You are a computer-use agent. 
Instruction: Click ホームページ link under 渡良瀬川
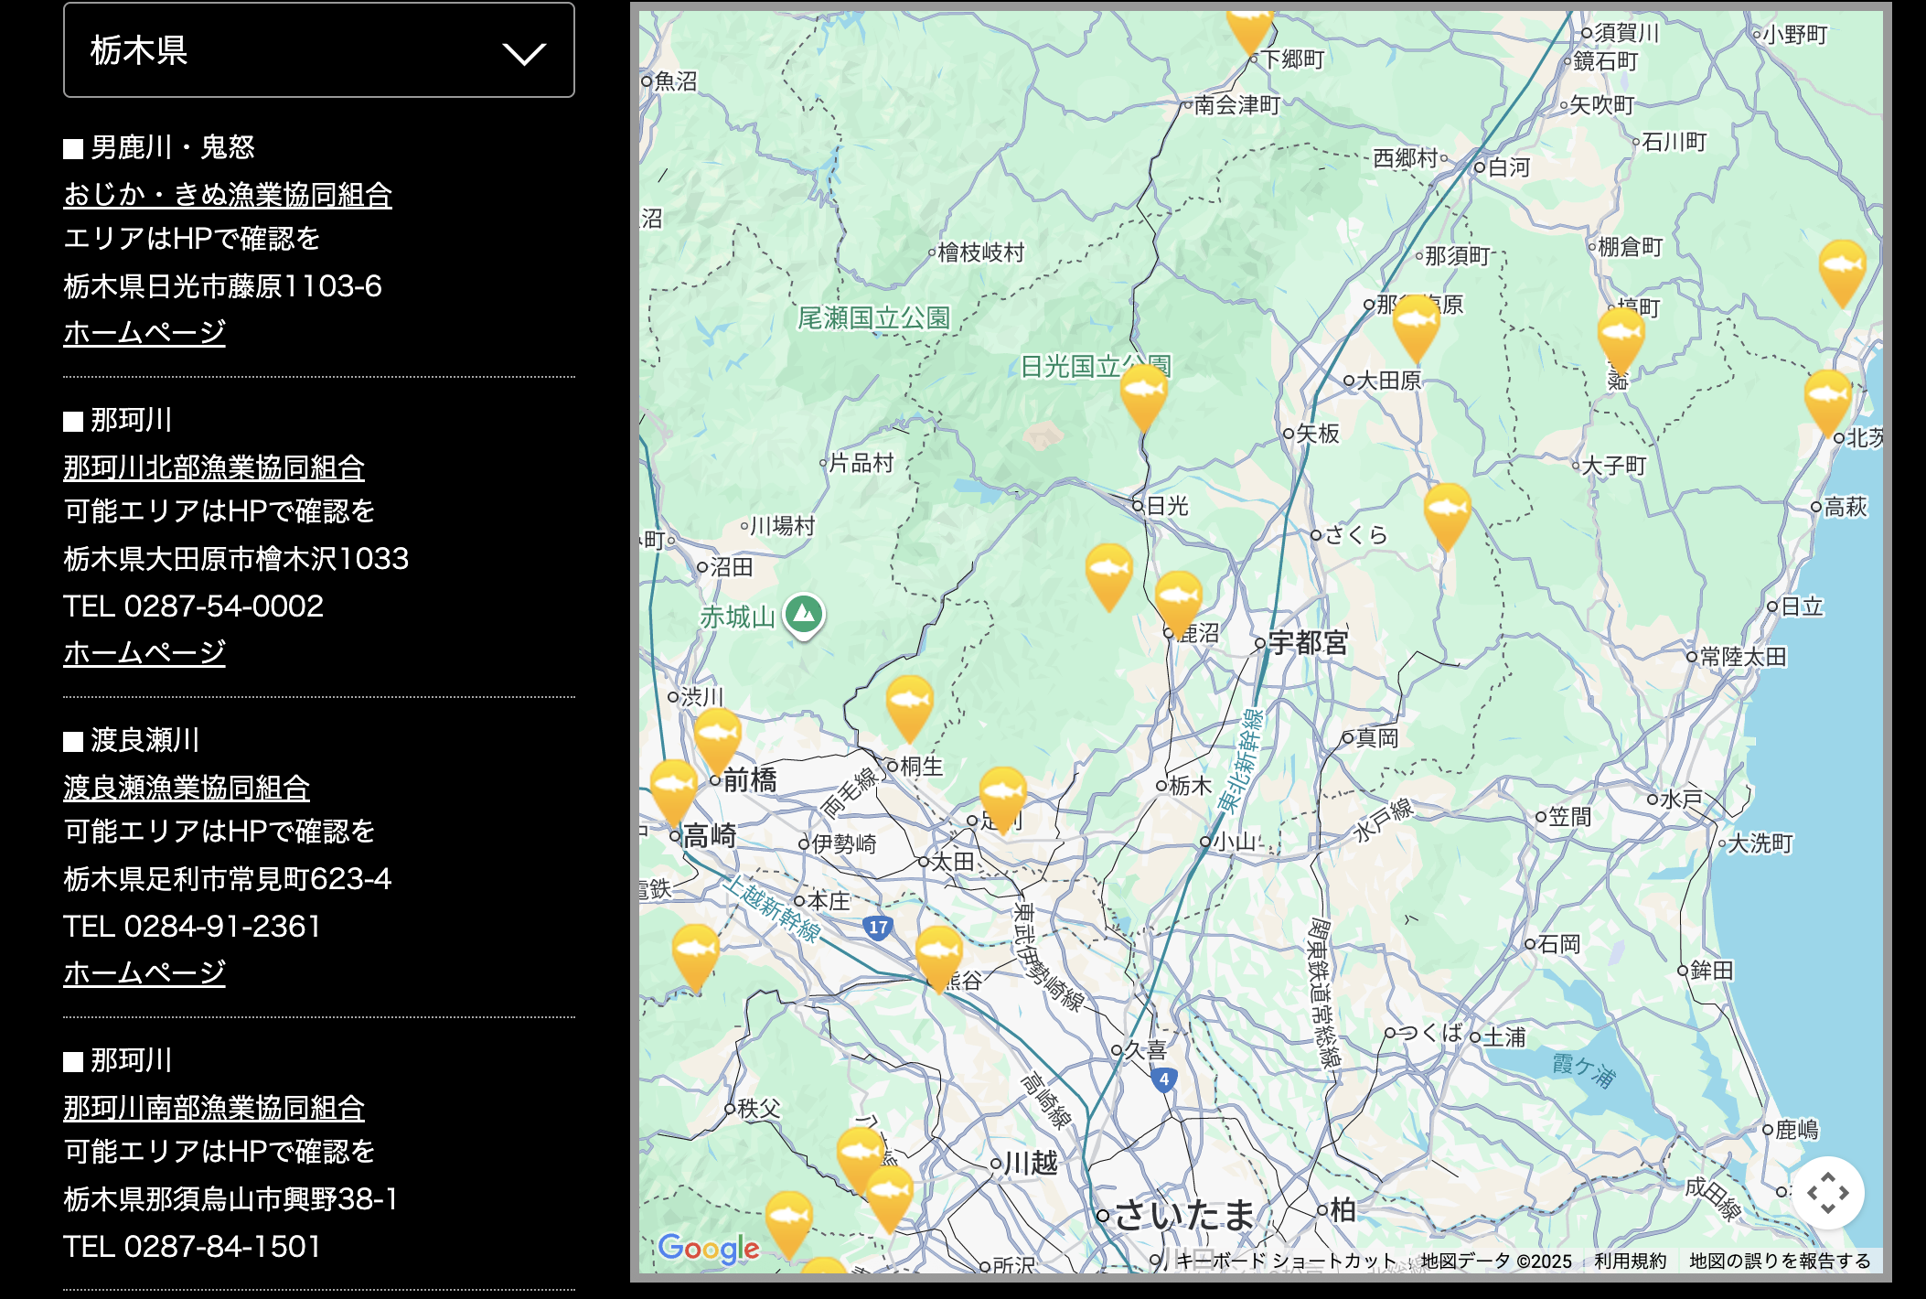point(144,972)
